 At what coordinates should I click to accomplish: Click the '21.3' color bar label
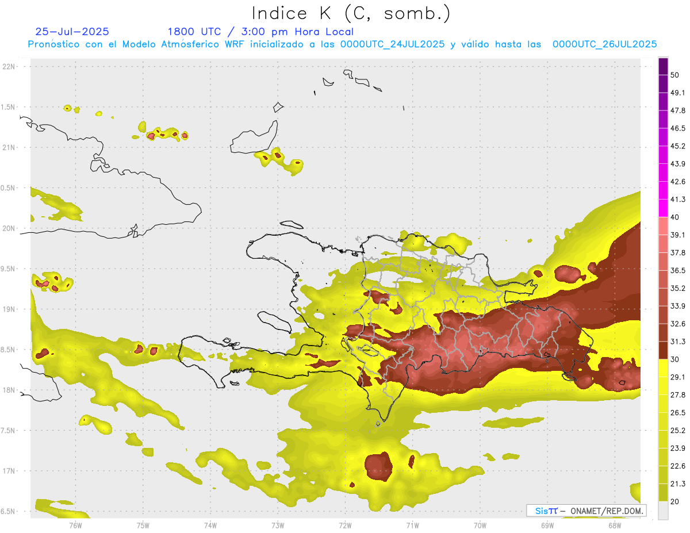(677, 484)
